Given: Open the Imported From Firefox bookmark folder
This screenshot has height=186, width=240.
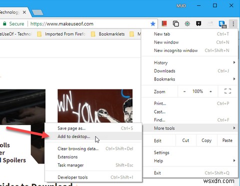Looking at the screenshot, I should pyautogui.click(x=61, y=34).
